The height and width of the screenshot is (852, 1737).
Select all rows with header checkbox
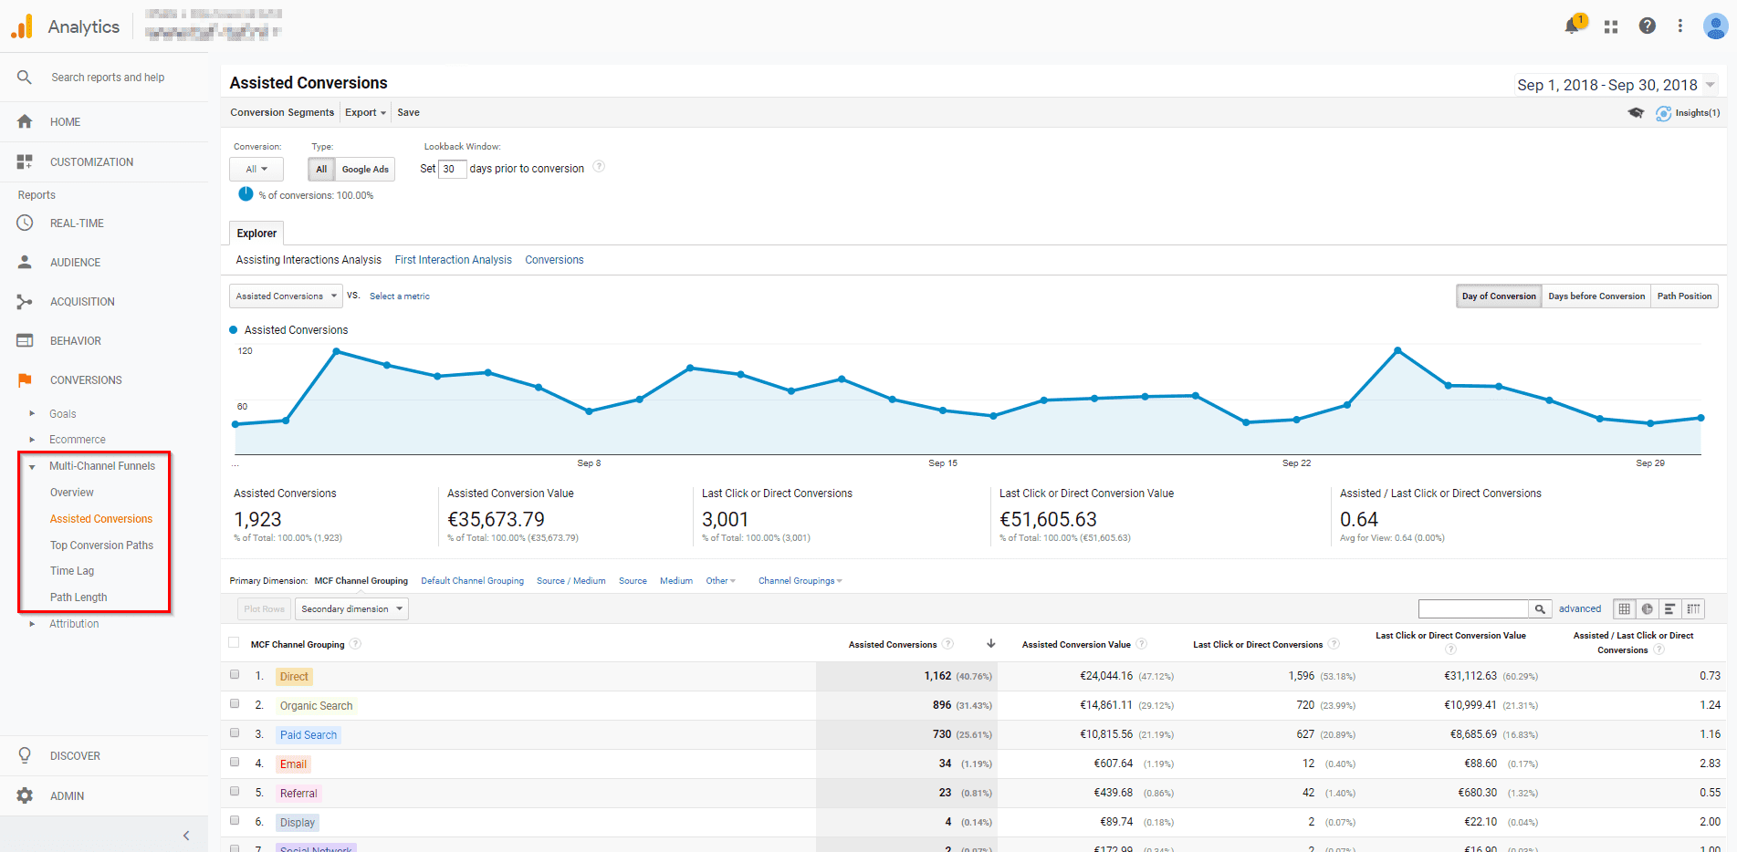point(234,643)
